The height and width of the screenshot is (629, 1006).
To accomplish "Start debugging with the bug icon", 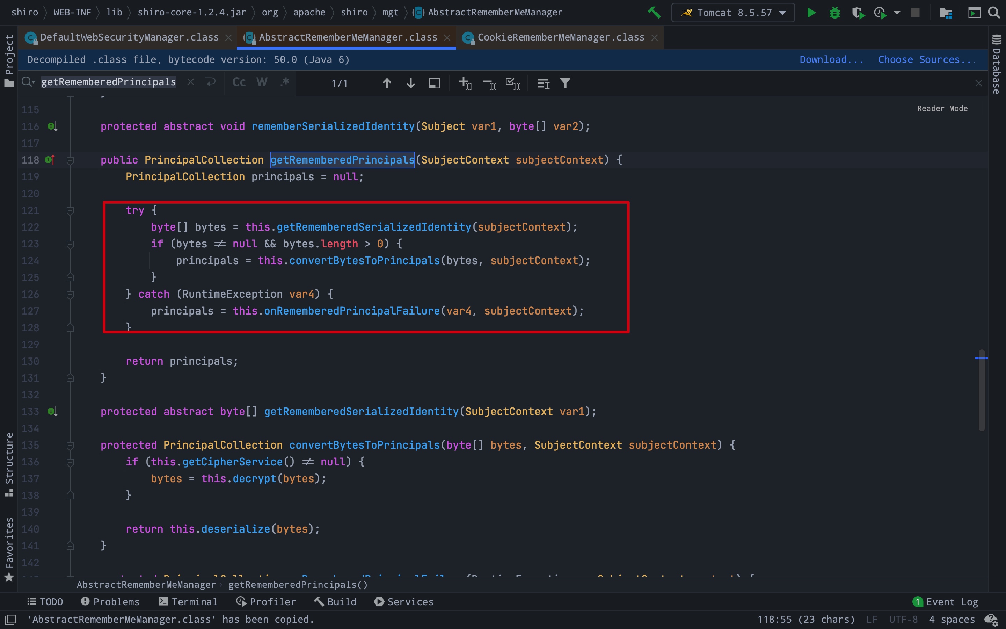I will (x=835, y=13).
